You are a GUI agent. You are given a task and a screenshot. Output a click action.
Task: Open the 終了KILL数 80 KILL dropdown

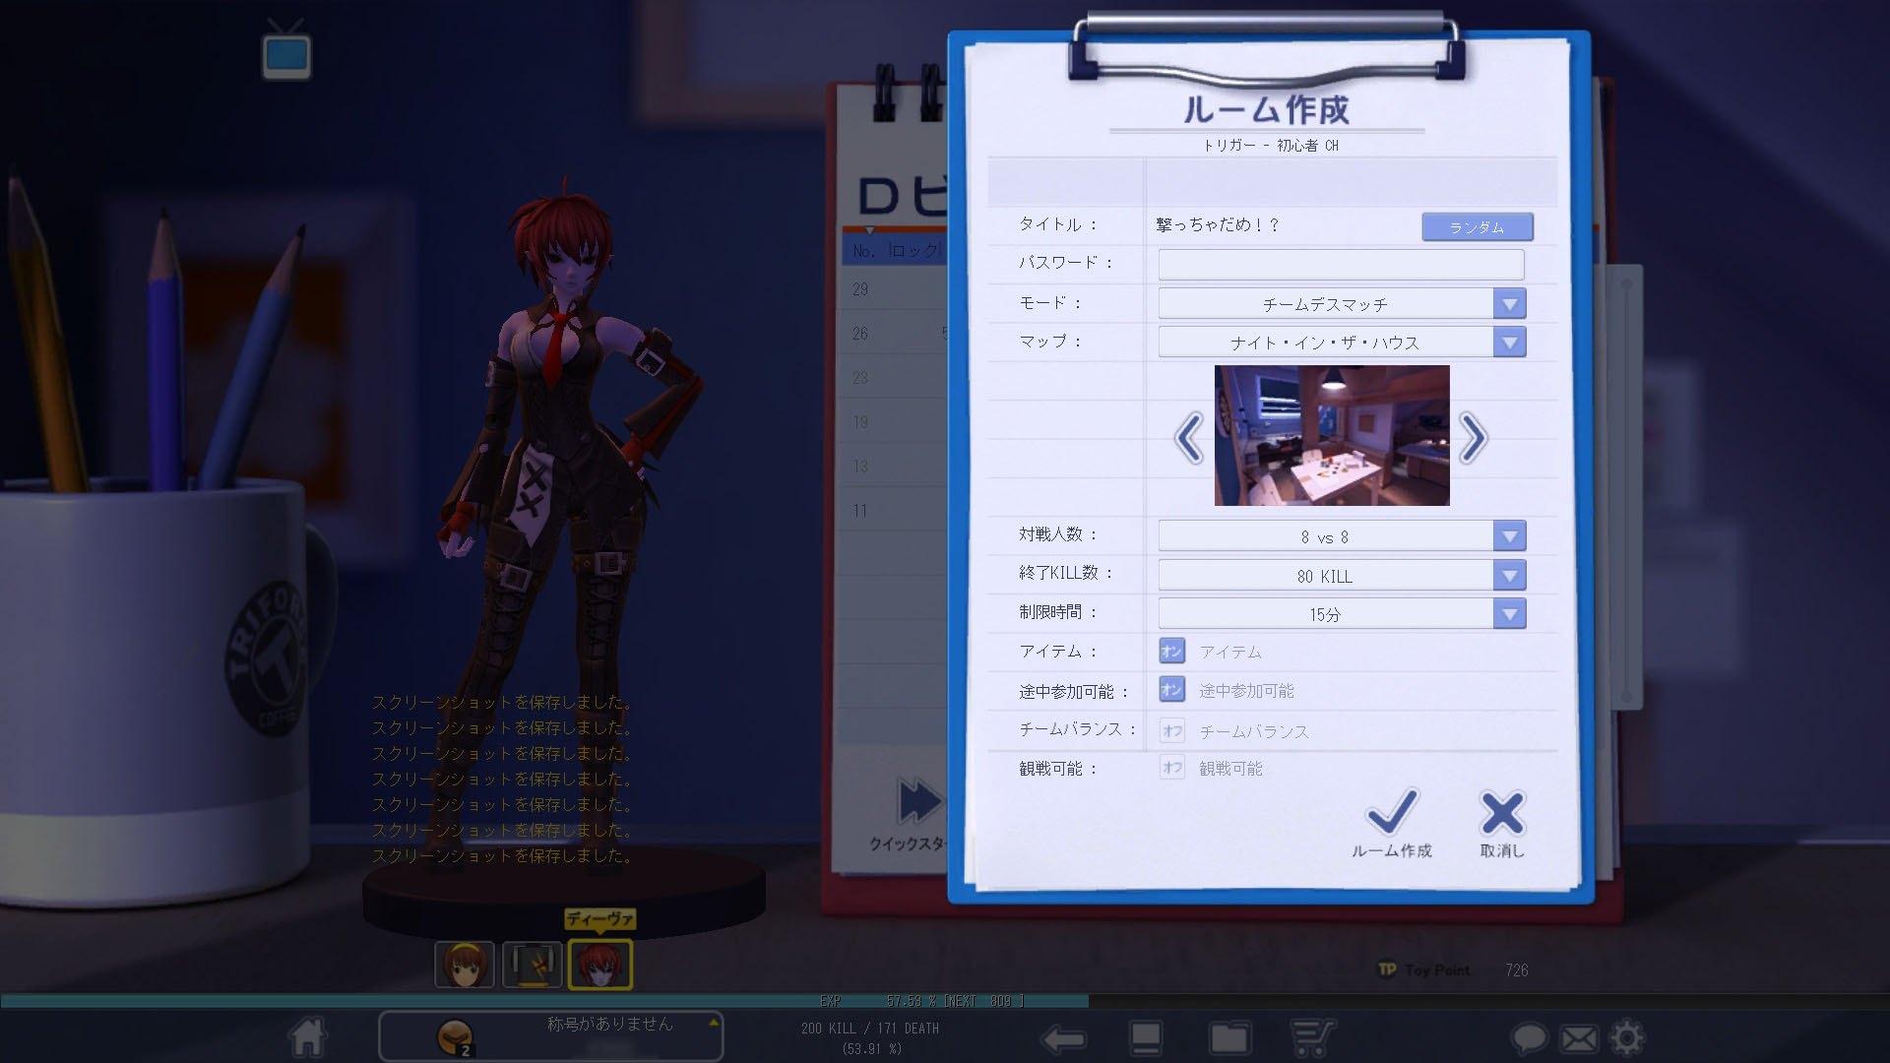point(1509,576)
